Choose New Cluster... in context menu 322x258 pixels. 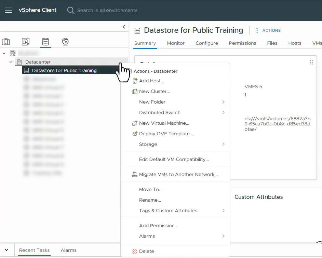tap(175, 91)
